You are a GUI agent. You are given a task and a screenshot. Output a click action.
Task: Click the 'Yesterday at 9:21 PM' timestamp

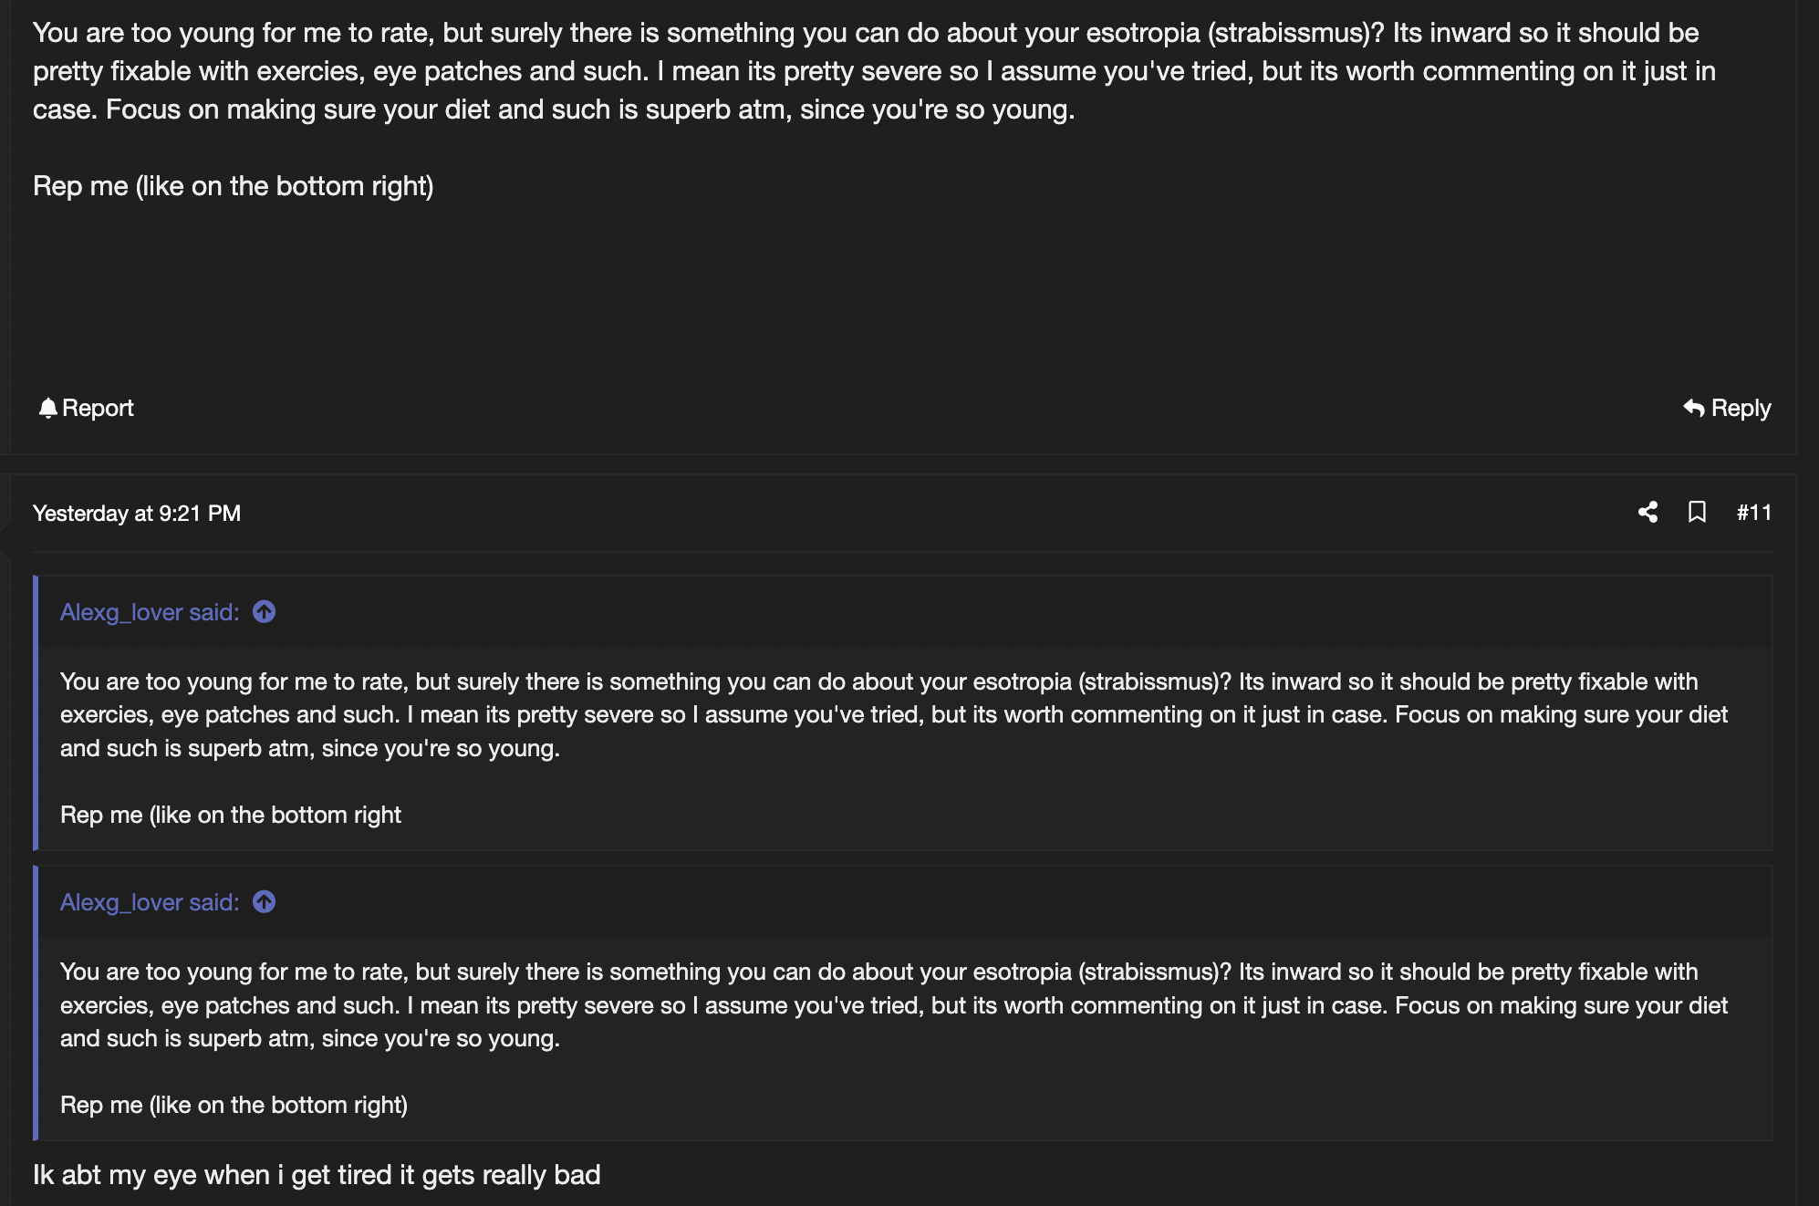click(137, 513)
